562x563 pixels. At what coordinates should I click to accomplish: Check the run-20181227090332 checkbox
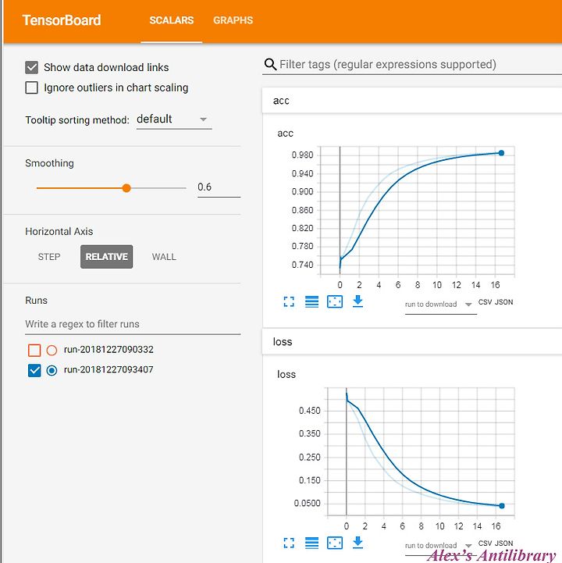click(x=34, y=350)
